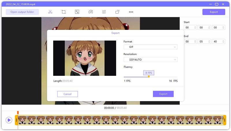The height and width of the screenshot is (131, 231).
Task: Click the Export button in top toolbar
Action: point(214,12)
